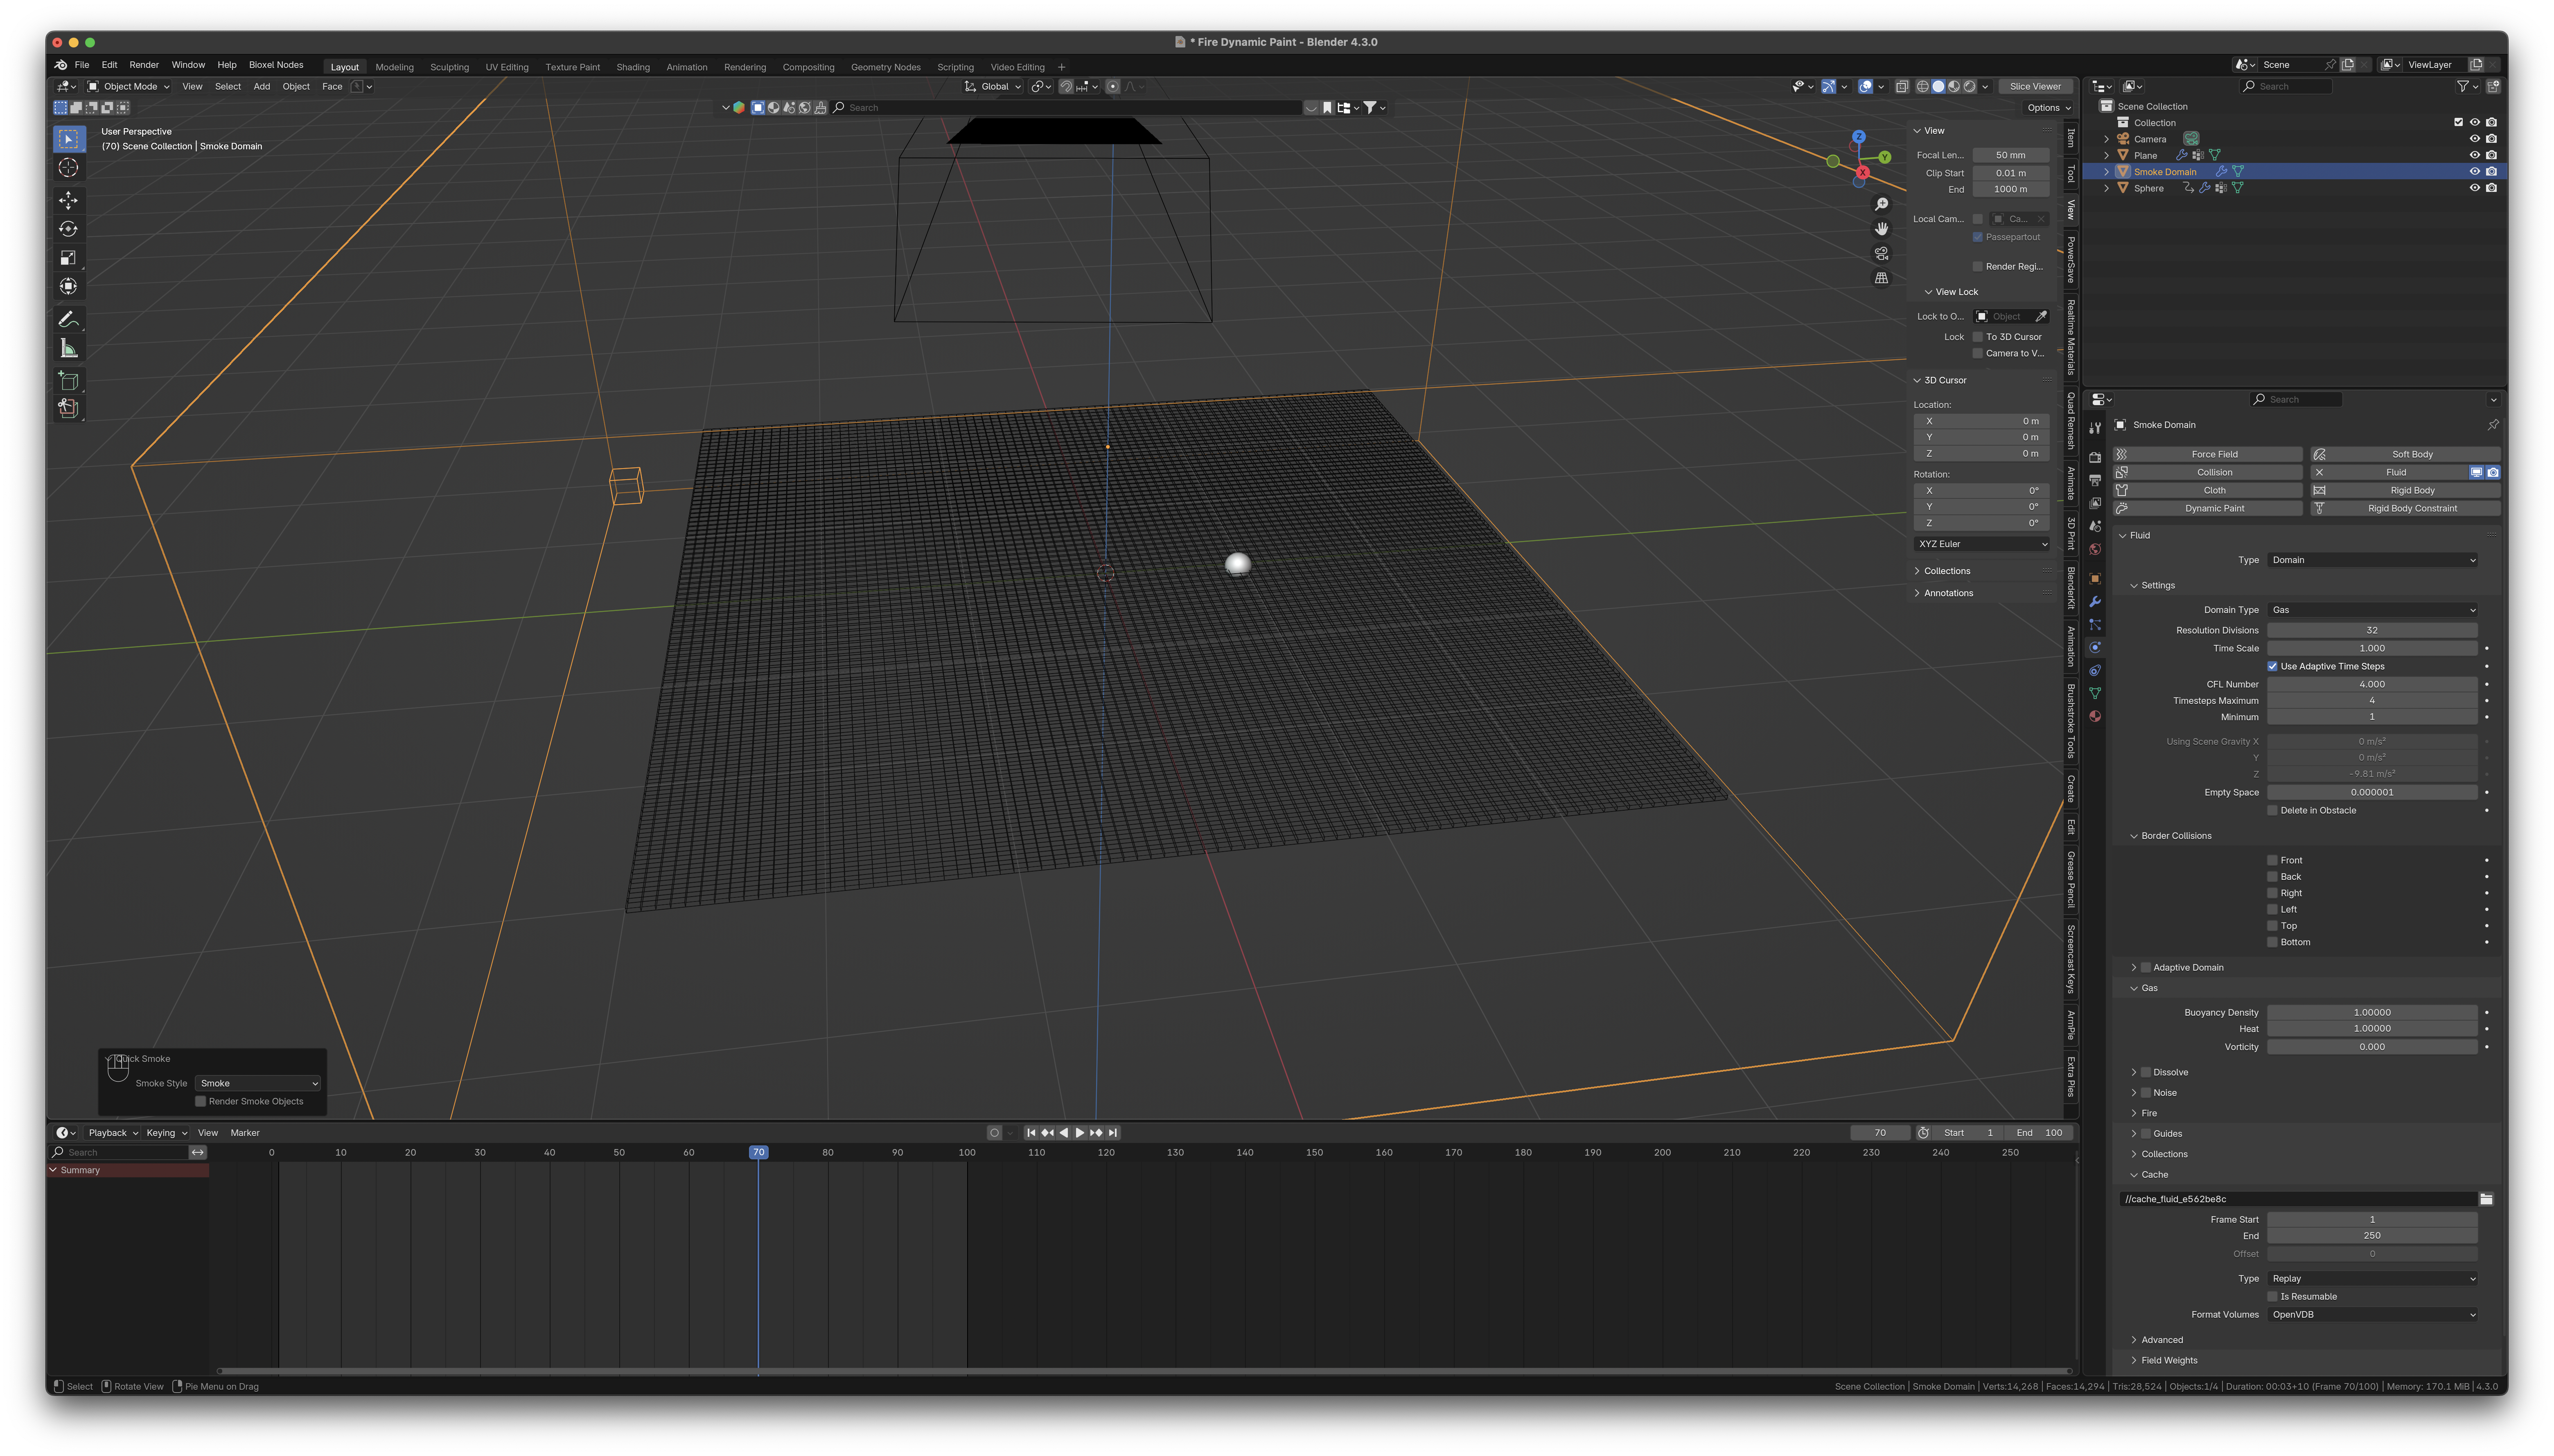Jump to the first frame
The width and height of the screenshot is (2554, 1456).
1031,1133
